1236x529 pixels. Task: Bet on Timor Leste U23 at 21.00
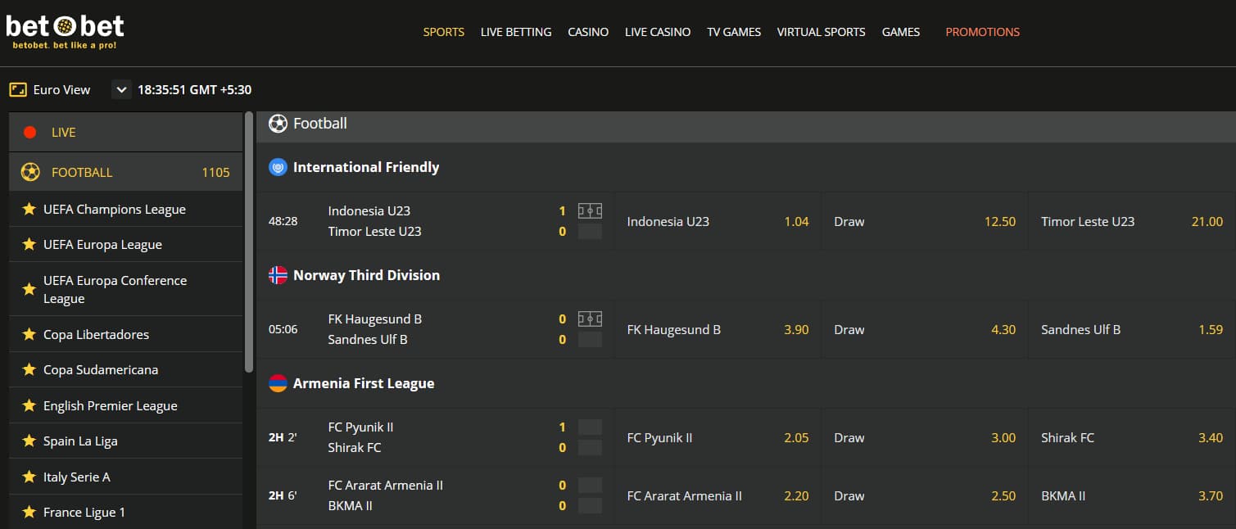pos(1132,221)
